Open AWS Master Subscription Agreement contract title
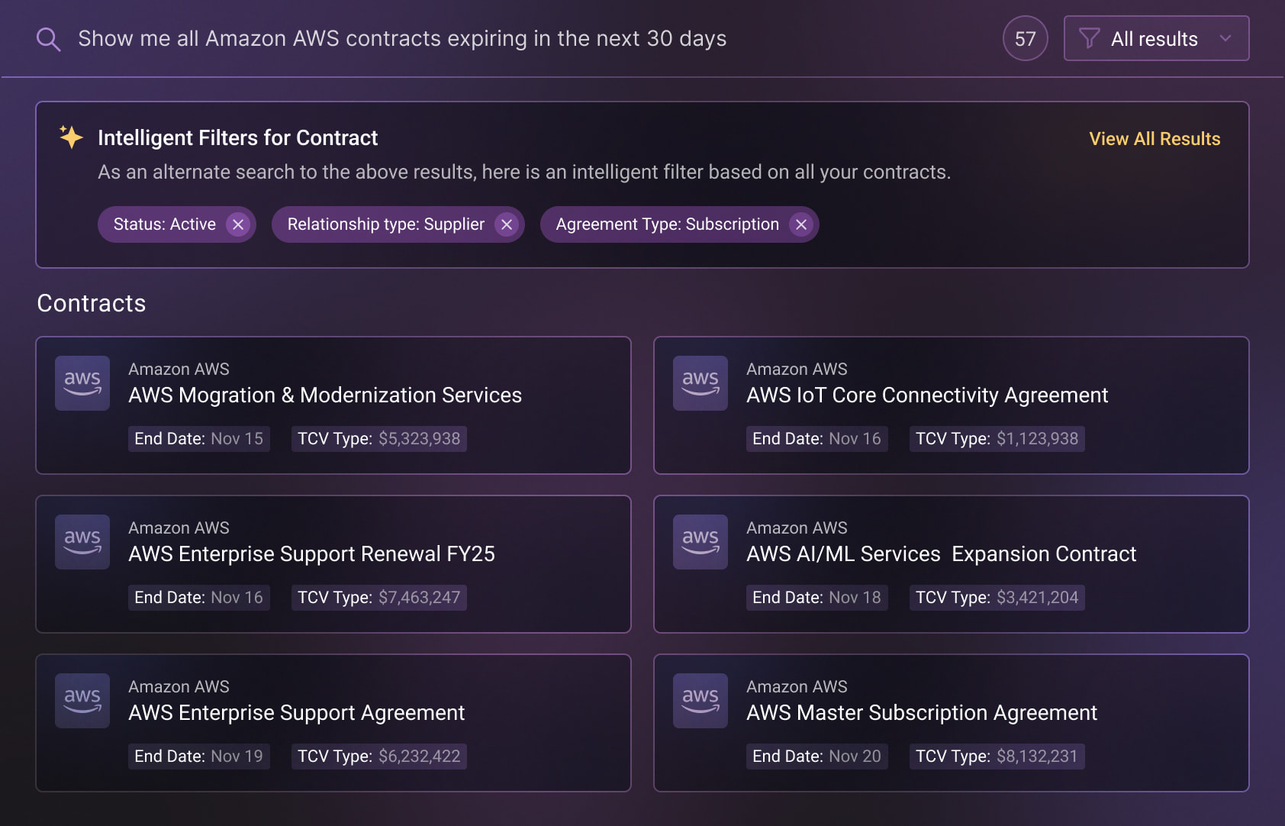 click(921, 713)
